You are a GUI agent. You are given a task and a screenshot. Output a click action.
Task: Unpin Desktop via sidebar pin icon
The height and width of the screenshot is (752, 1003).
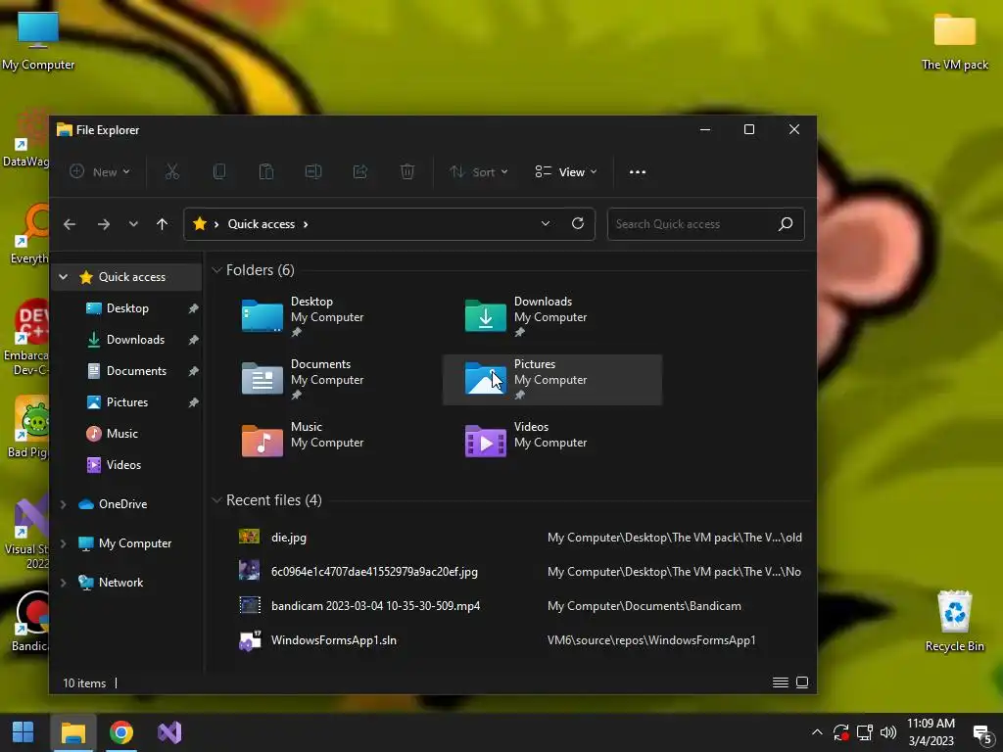pos(193,308)
